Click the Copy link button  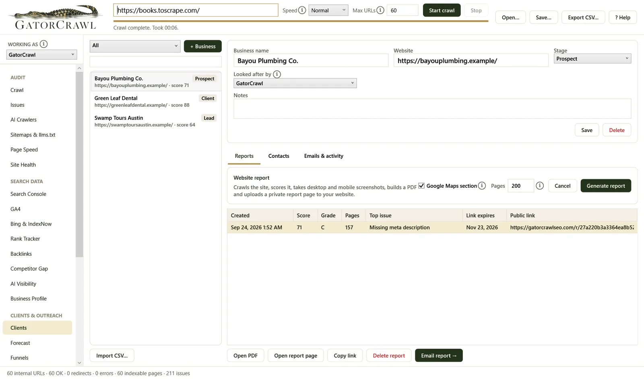click(x=345, y=356)
